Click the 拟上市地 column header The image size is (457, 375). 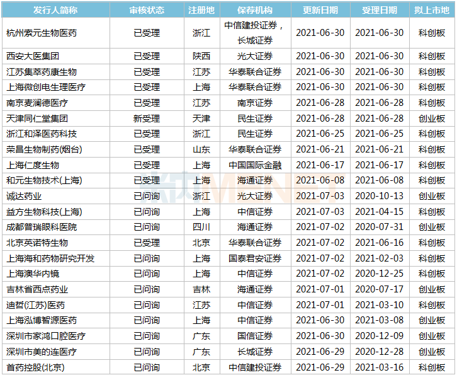tap(432, 10)
